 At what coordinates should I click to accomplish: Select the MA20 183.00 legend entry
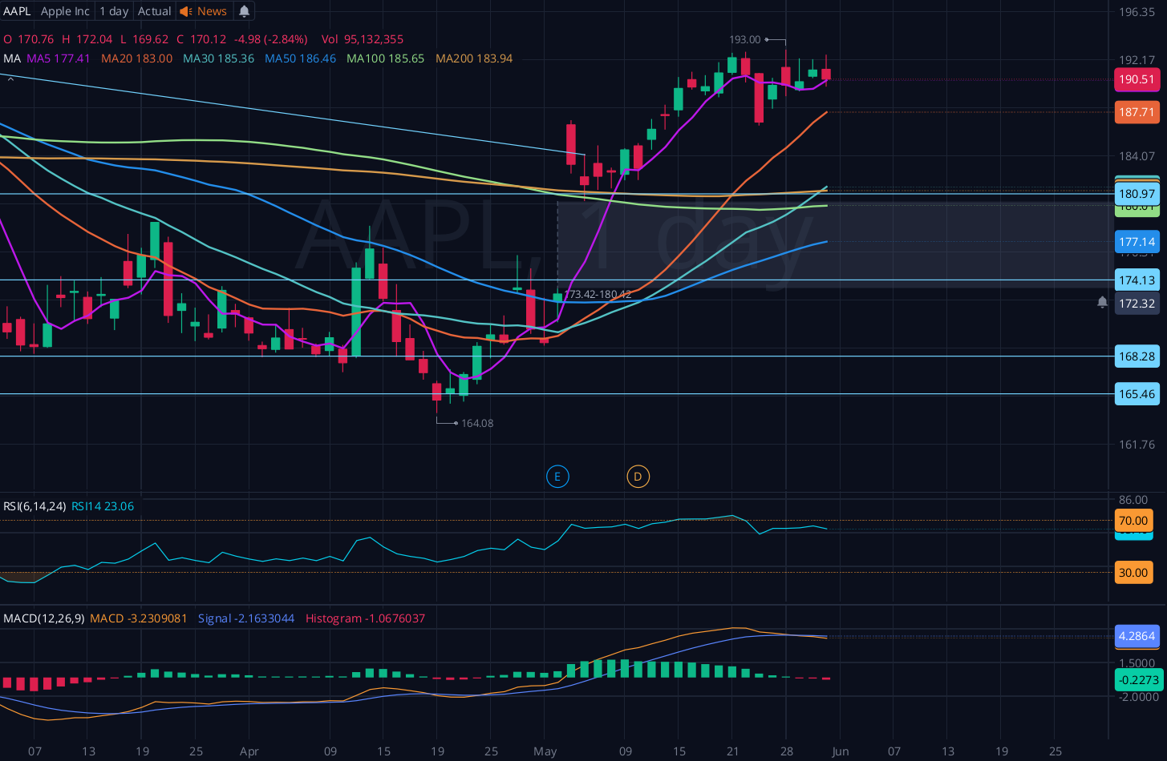137,58
